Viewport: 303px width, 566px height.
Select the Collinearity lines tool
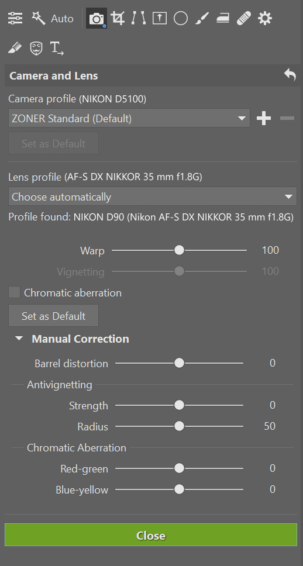(x=139, y=18)
